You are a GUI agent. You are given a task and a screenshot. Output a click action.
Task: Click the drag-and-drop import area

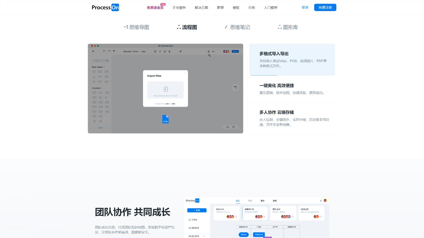166,90
